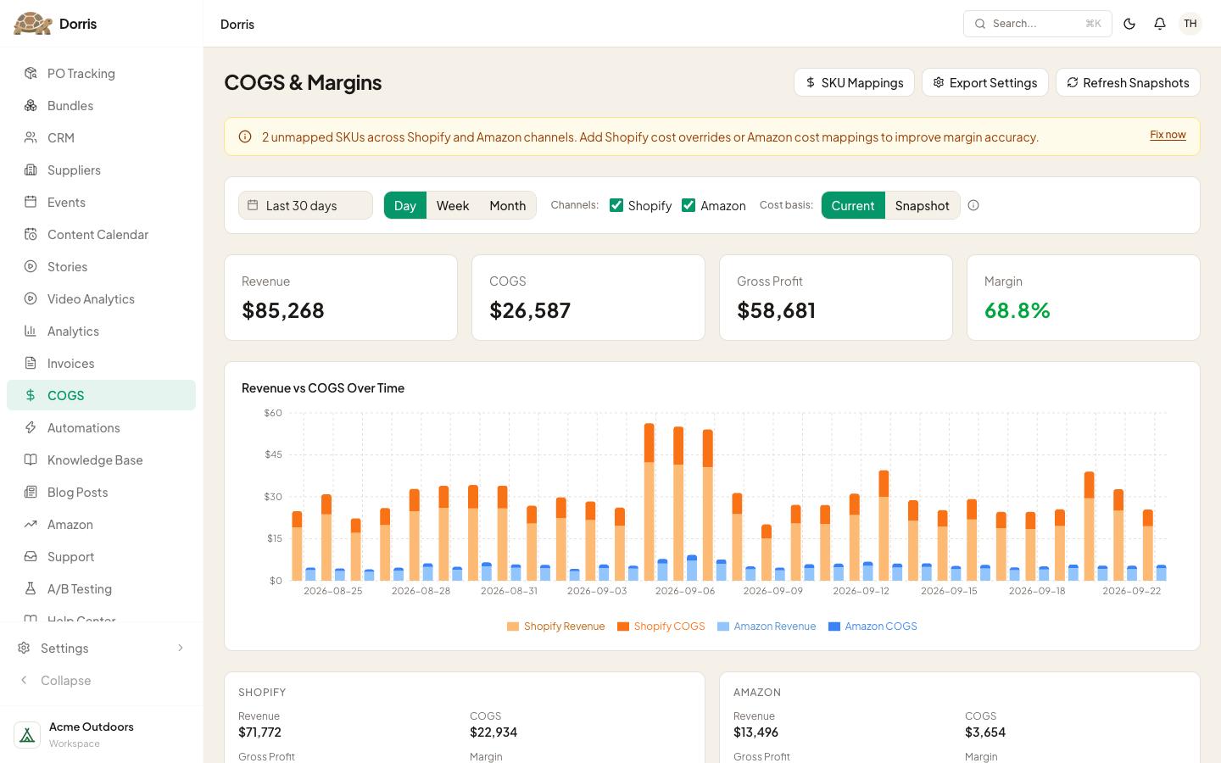The height and width of the screenshot is (763, 1221).
Task: Click the Events calendar icon
Action: [x=31, y=202]
